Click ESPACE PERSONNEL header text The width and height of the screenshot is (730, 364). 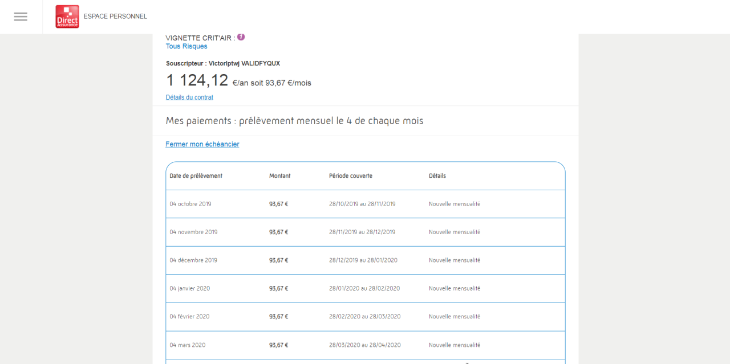115,17
